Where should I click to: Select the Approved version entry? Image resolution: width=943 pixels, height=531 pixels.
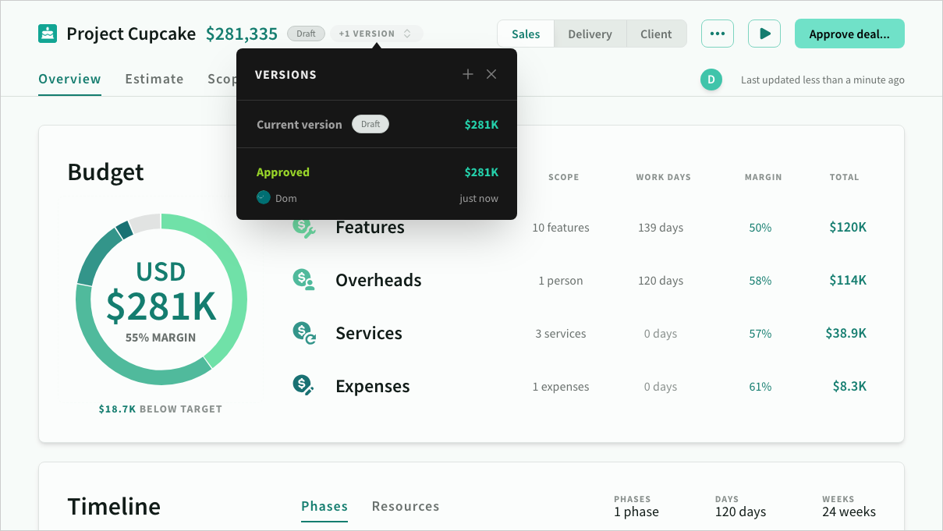[x=377, y=184]
